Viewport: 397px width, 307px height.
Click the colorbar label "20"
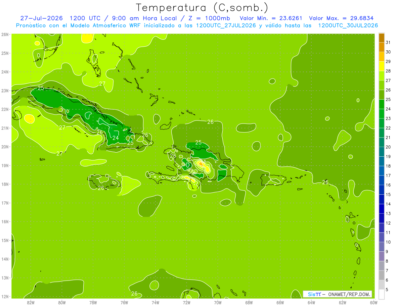coord(388,147)
